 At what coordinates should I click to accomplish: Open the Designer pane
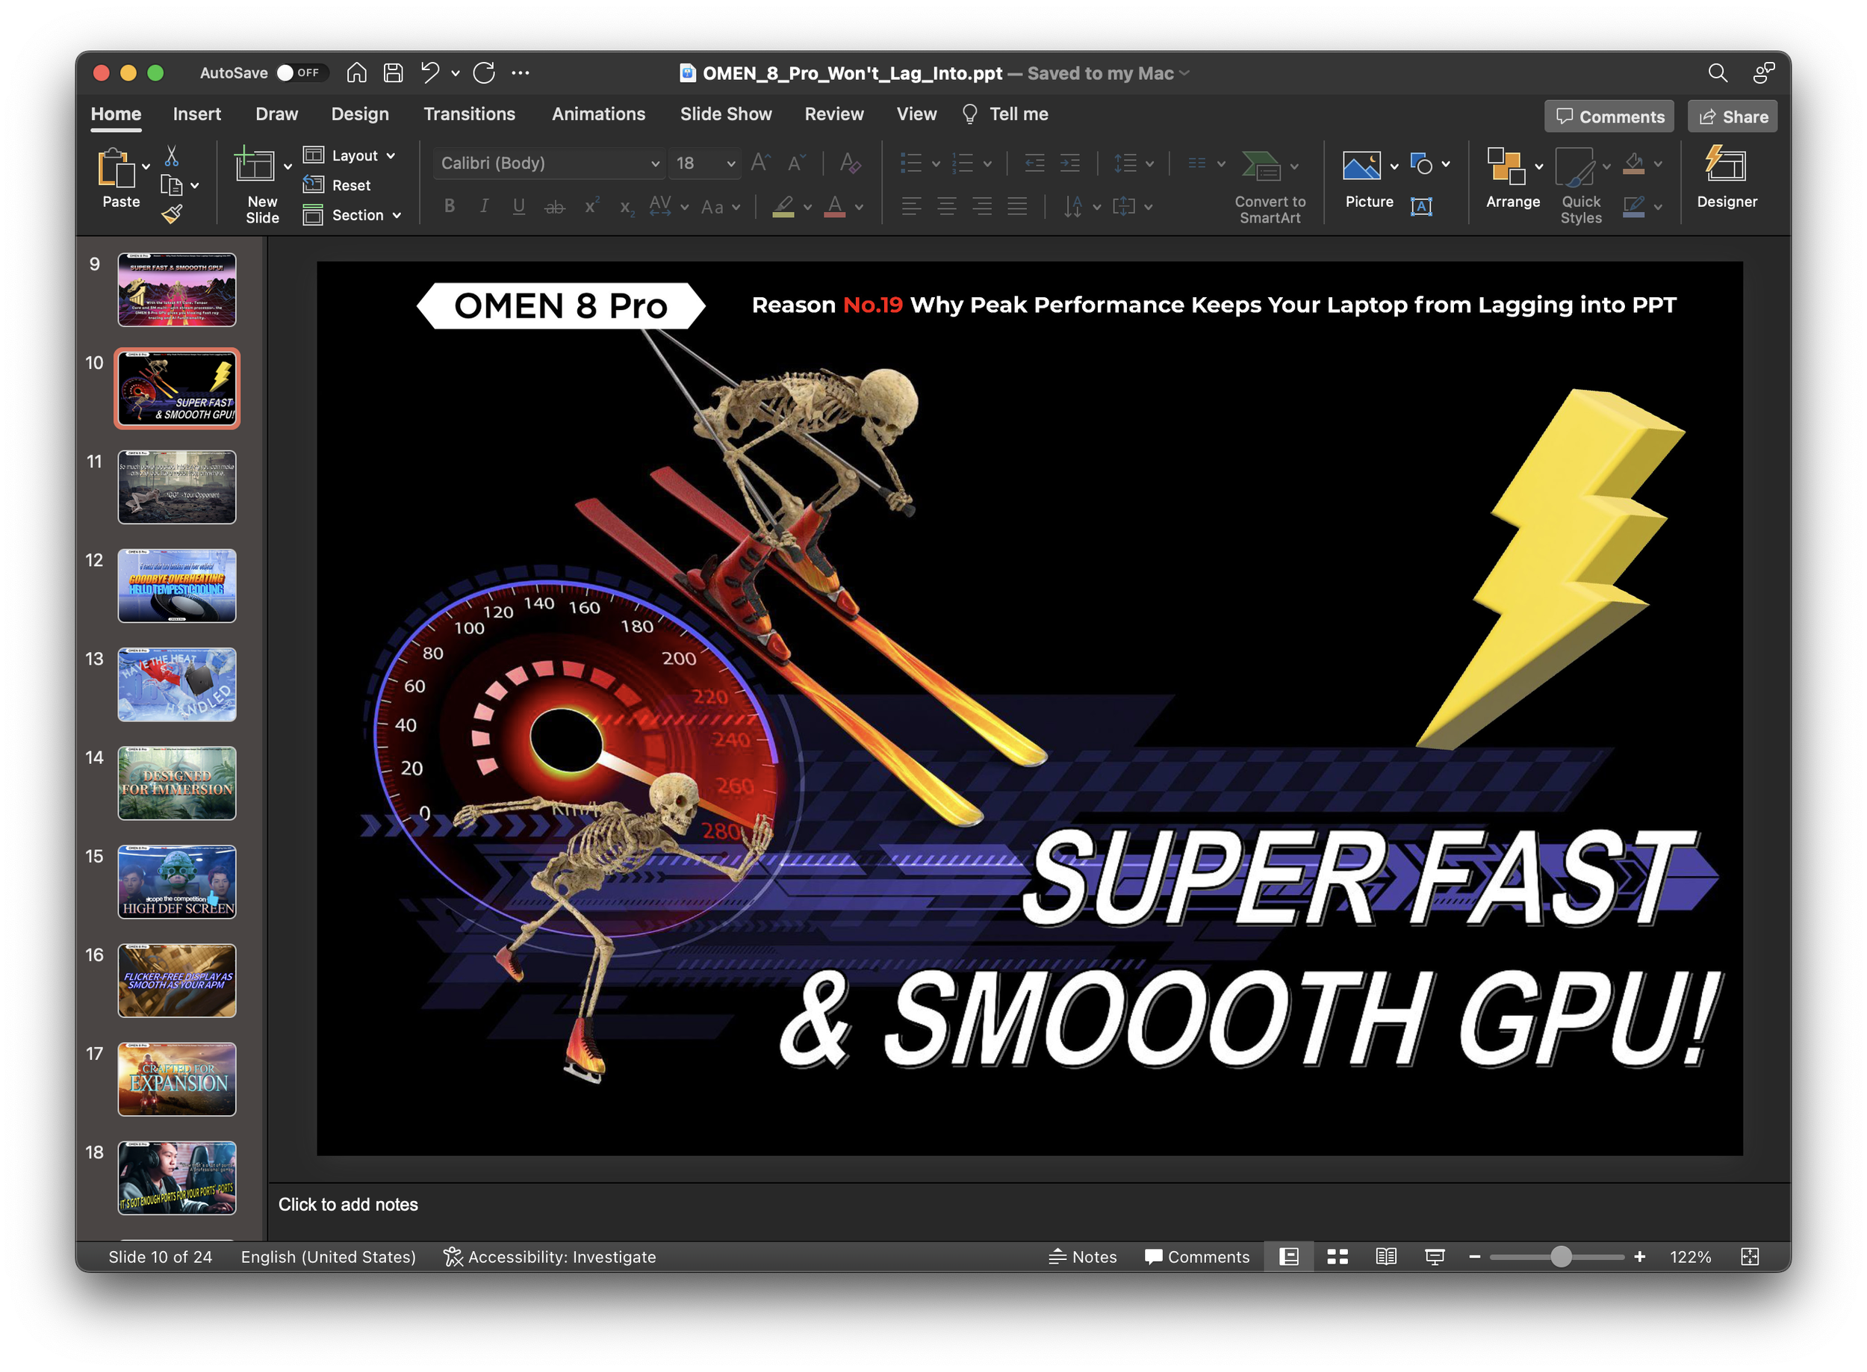pyautogui.click(x=1727, y=177)
